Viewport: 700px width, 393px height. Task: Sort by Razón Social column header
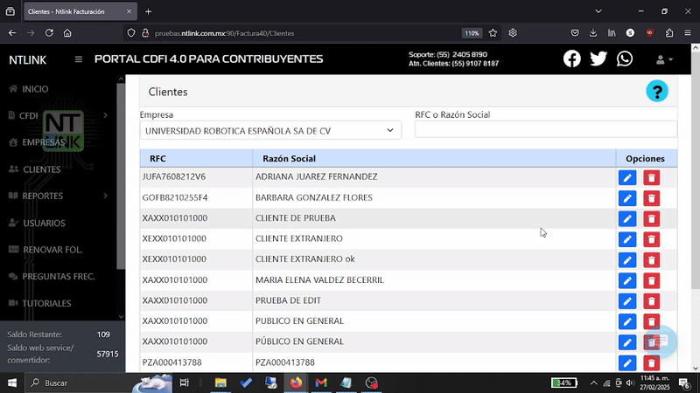click(x=289, y=159)
